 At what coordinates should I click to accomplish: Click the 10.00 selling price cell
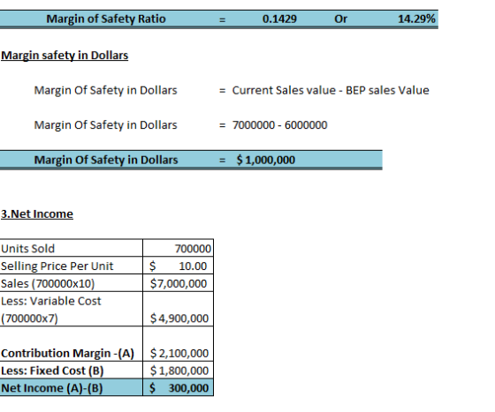click(x=178, y=266)
